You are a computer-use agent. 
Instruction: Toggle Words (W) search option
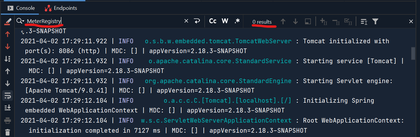click(225, 21)
